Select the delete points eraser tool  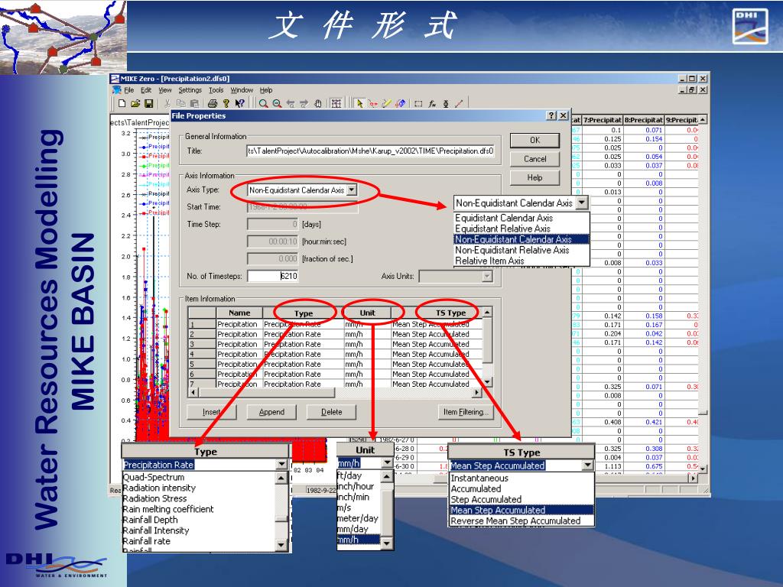click(400, 103)
